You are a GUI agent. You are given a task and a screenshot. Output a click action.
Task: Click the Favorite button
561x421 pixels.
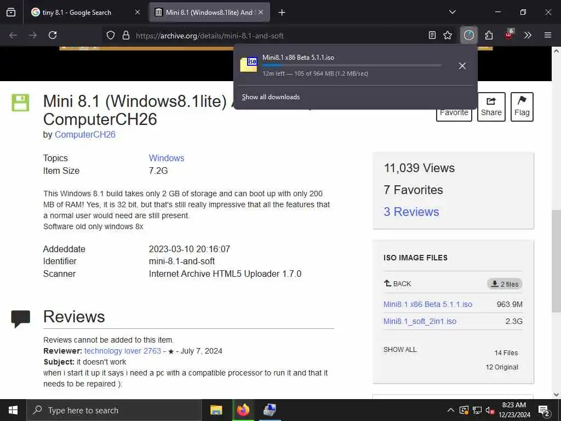point(454,114)
